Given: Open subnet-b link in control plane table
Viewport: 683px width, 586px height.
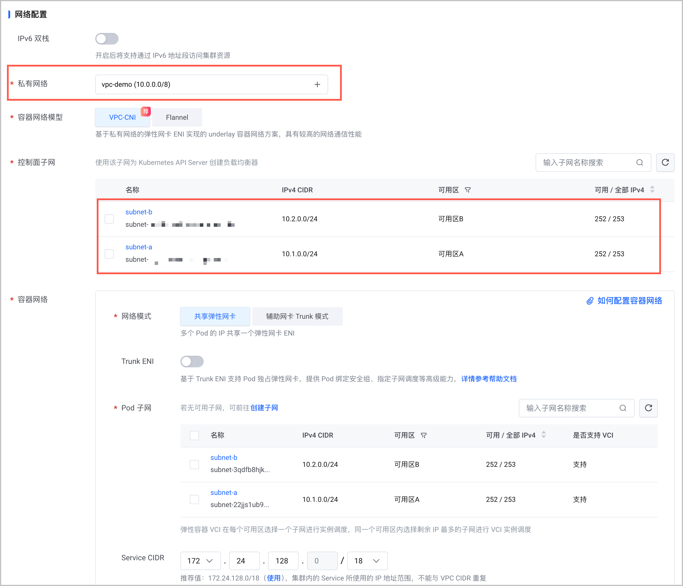Looking at the screenshot, I should click(139, 212).
